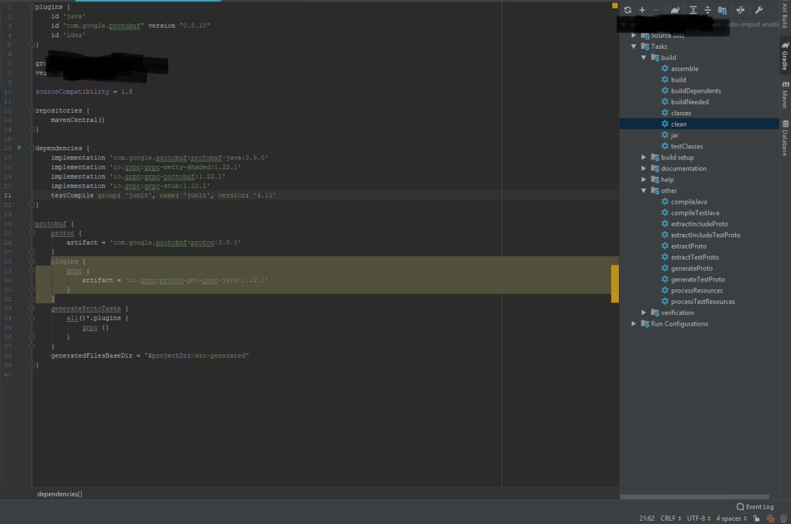Expand the build setup folder

[x=644, y=157]
